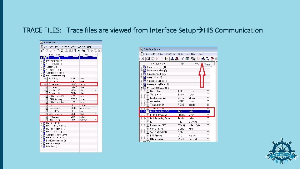The image size is (300, 169).
Task: Select Autoreporting Blood Bank row in smaller window
Action: pyautogui.click(x=69, y=135)
